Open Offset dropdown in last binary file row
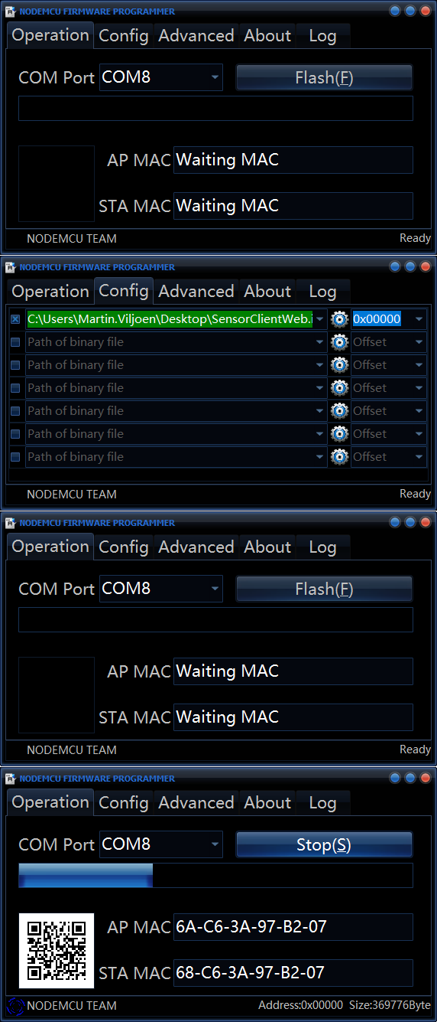The height and width of the screenshot is (1022, 437). [419, 457]
